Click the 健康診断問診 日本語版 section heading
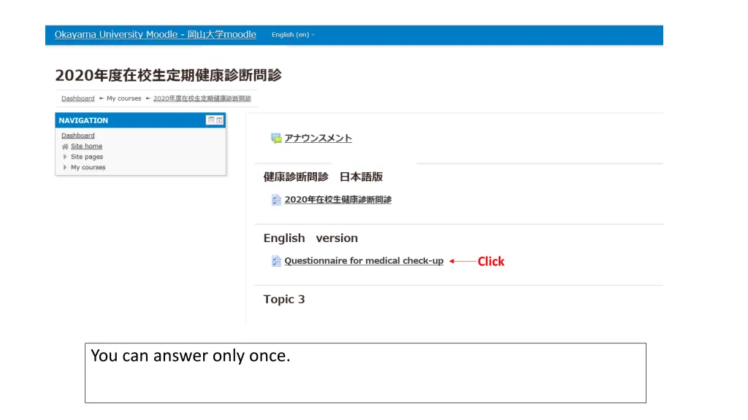The image size is (748, 420). [x=323, y=176]
